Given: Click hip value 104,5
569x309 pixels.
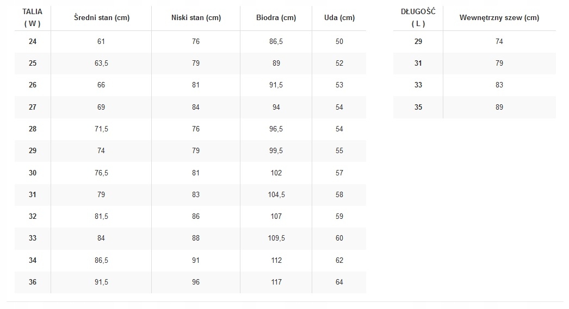Looking at the screenshot, I should tap(276, 194).
